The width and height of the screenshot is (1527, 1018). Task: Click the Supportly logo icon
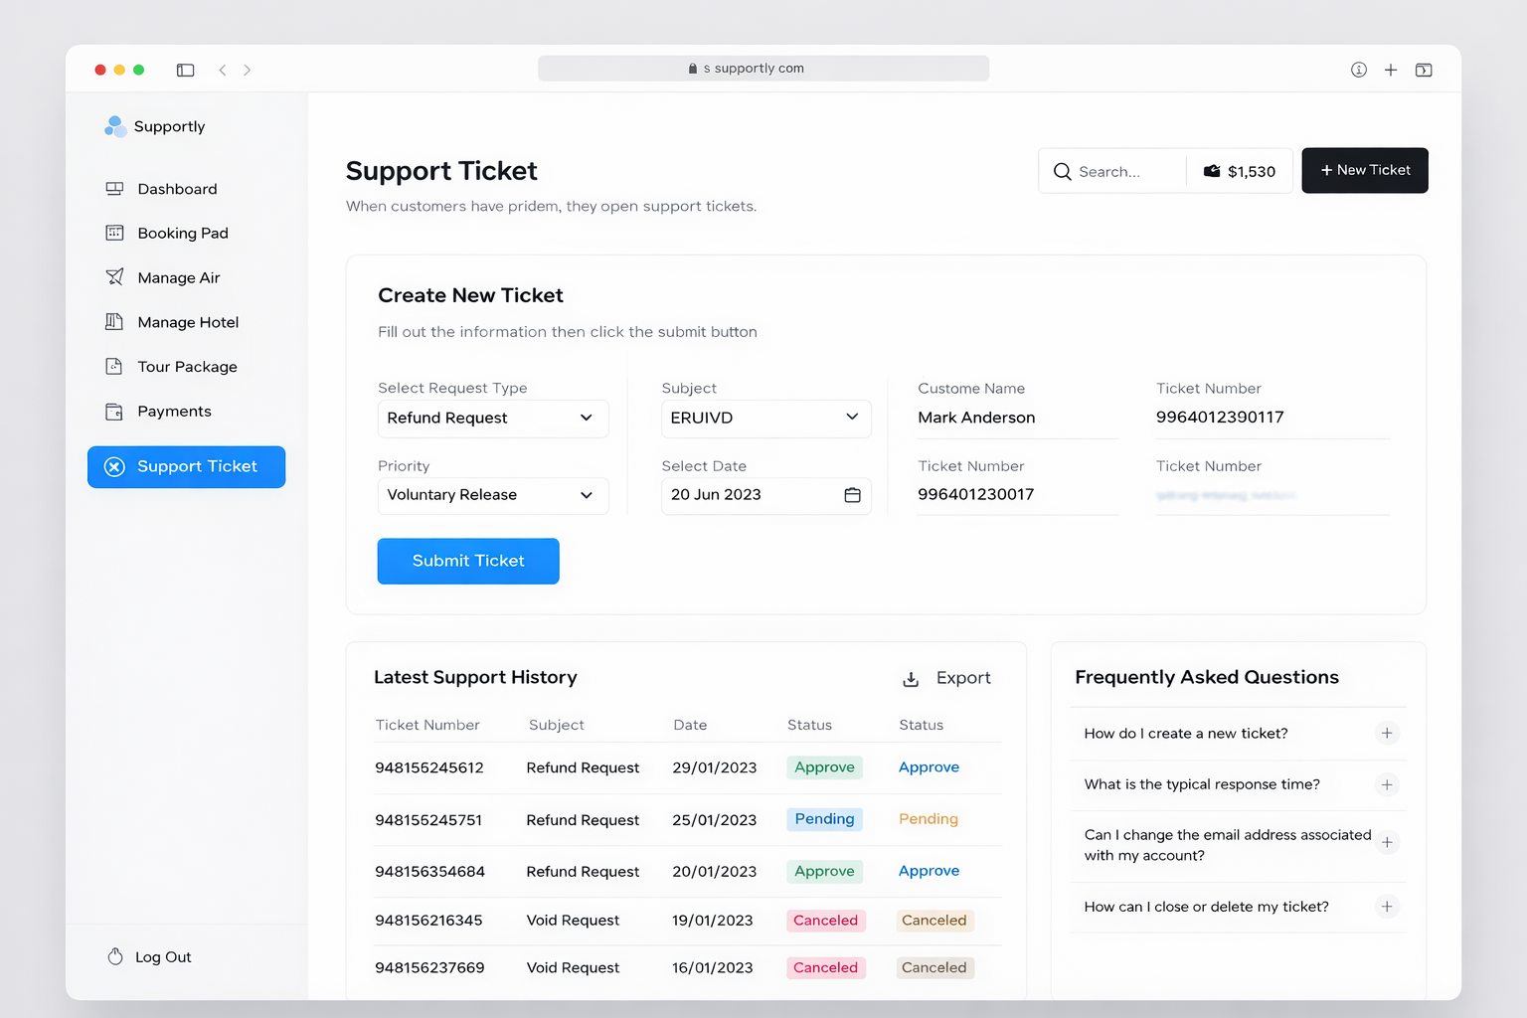coord(115,126)
